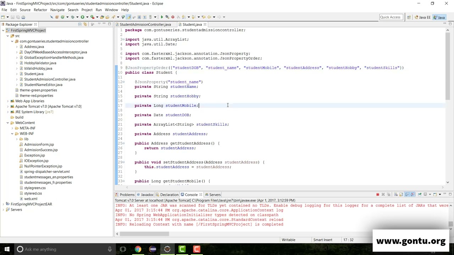Open Google Chrome from the taskbar
Viewport: 454px width, 255px height.
point(138,249)
